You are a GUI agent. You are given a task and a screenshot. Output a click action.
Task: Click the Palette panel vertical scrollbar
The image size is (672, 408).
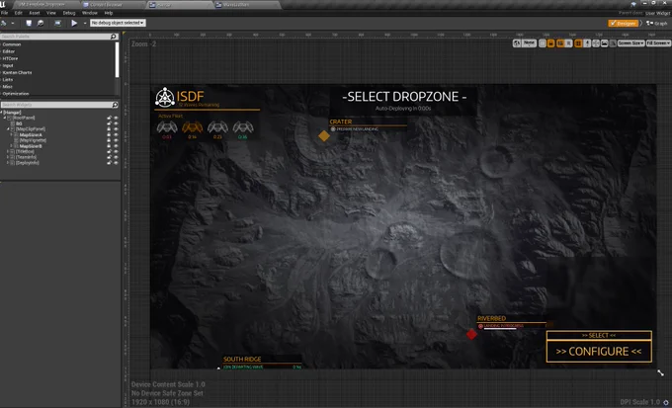coord(118,60)
